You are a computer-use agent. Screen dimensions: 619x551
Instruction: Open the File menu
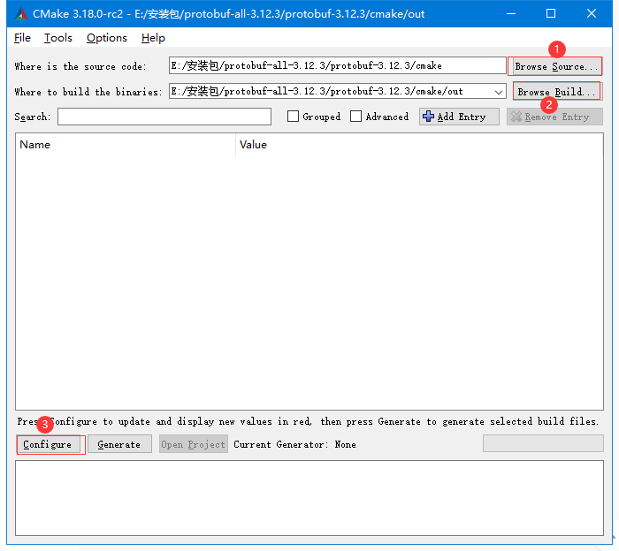tap(22, 38)
